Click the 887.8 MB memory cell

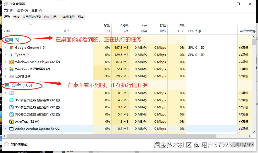pyautogui.click(x=121, y=47)
